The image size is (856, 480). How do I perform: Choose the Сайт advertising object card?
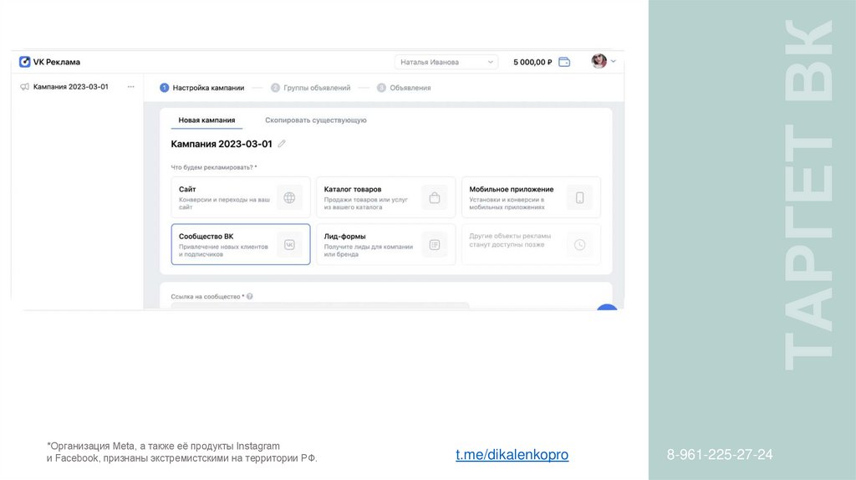[241, 197]
